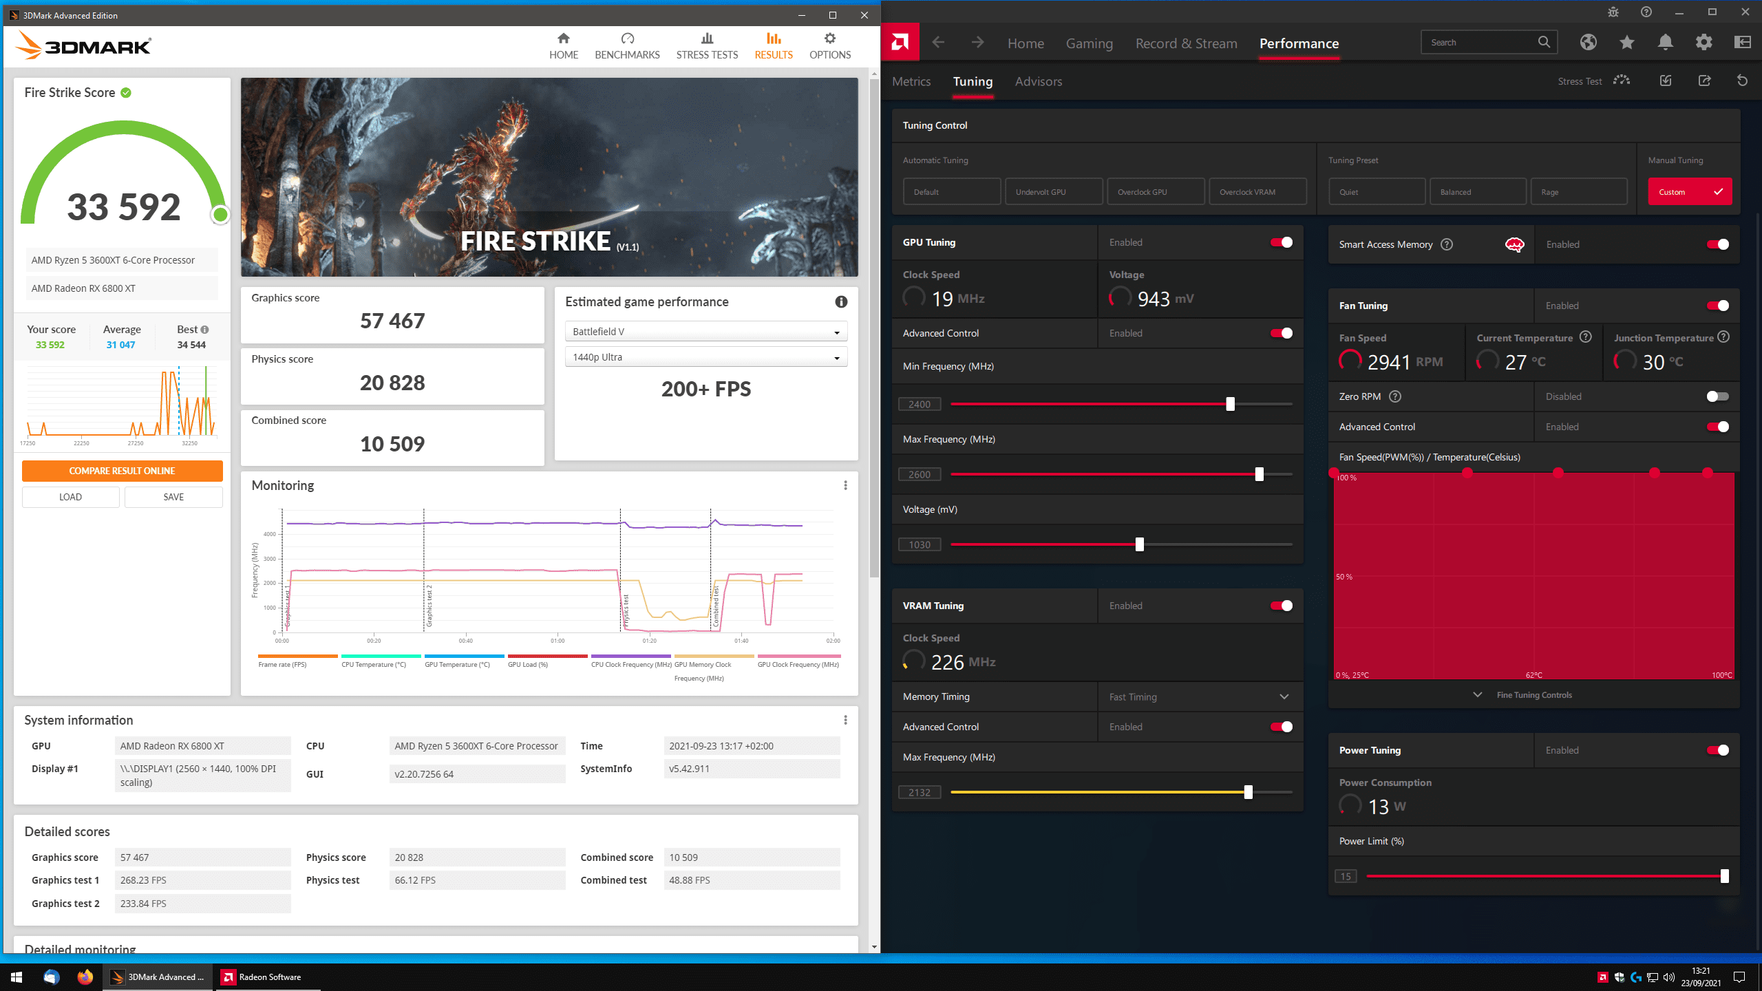
Task: Disable Smart Access Memory toggle
Action: point(1717,244)
